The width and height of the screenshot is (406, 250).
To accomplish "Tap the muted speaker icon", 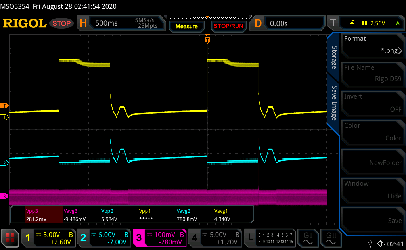I will 381,244.
